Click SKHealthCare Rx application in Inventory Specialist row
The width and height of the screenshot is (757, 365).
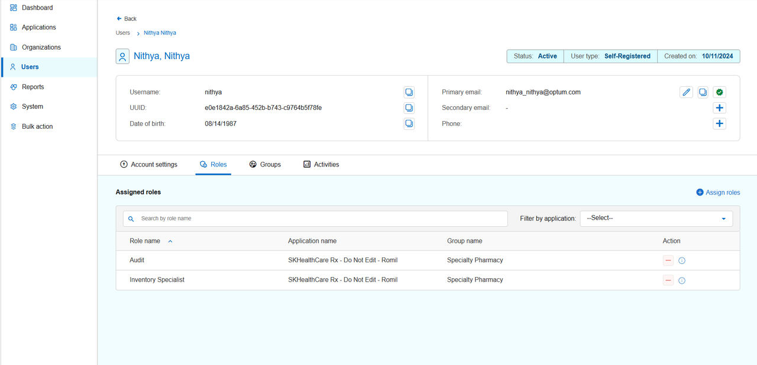pos(343,280)
